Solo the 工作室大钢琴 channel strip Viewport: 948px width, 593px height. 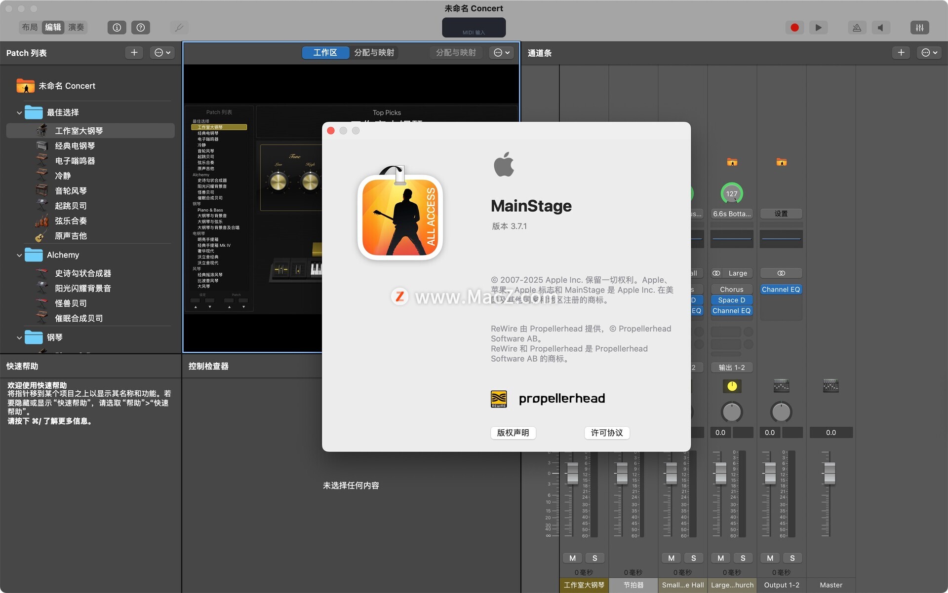pos(595,558)
